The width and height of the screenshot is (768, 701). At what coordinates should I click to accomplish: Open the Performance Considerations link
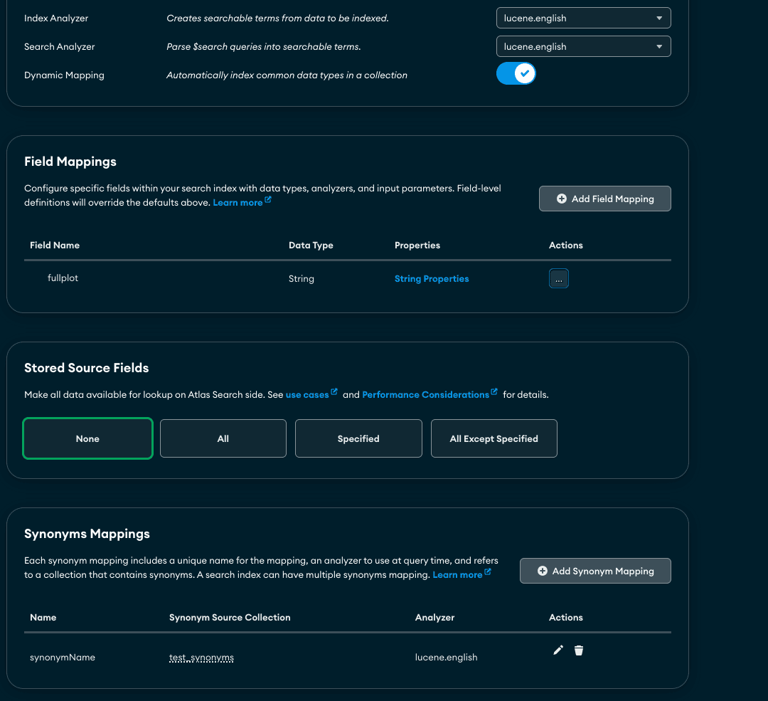425,394
